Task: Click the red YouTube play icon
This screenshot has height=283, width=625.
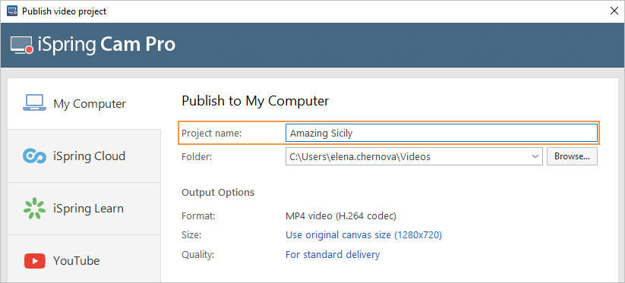Action: (x=34, y=261)
